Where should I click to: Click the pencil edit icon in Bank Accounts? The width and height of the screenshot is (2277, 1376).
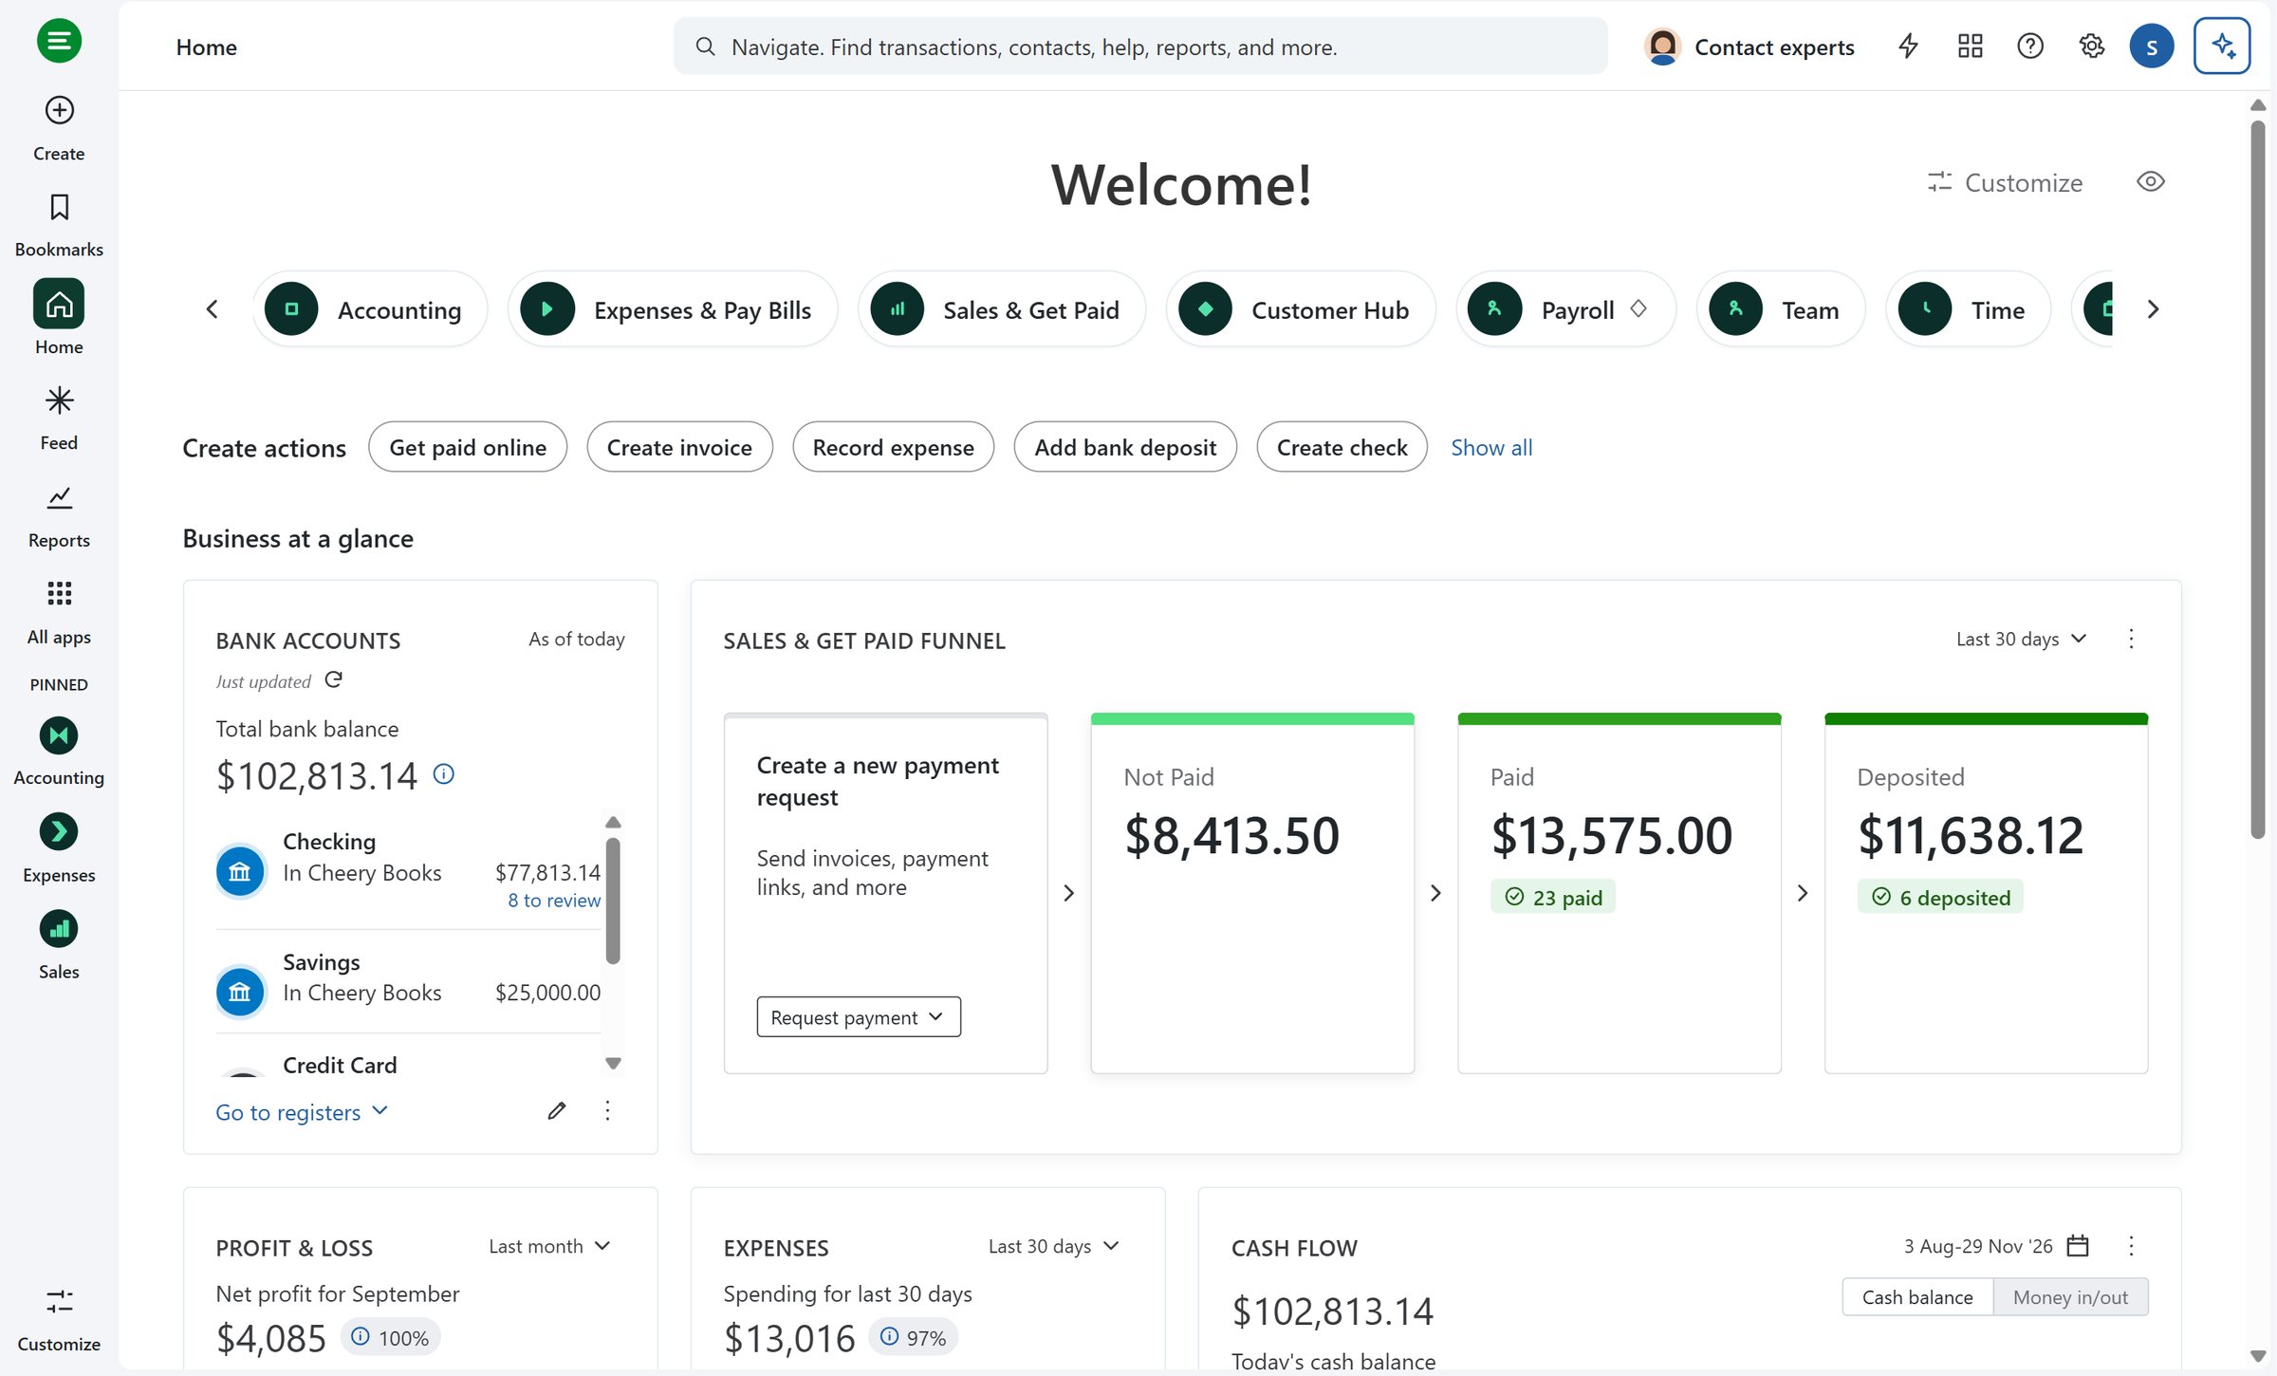(x=557, y=1110)
